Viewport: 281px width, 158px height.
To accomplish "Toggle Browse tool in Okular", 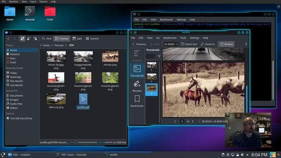I will (x=227, y=44).
